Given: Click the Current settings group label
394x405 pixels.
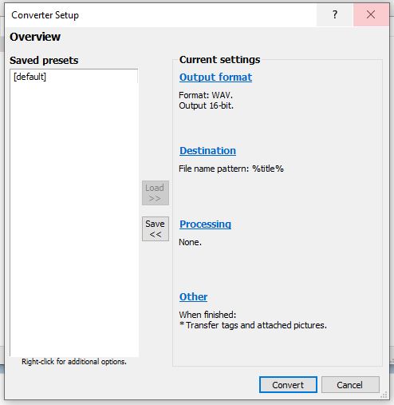Looking at the screenshot, I should [220, 60].
